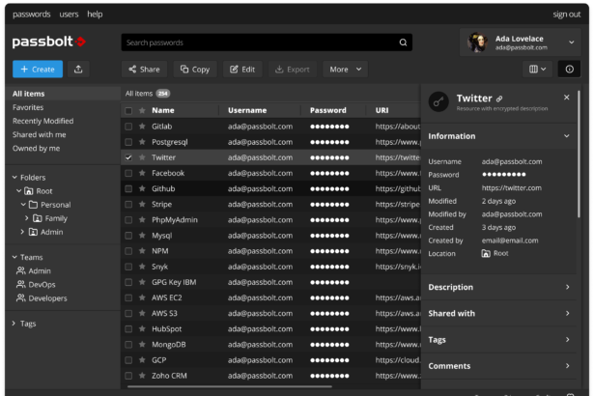Close the Twitter details panel
The height and width of the screenshot is (396, 594).
pyautogui.click(x=566, y=98)
